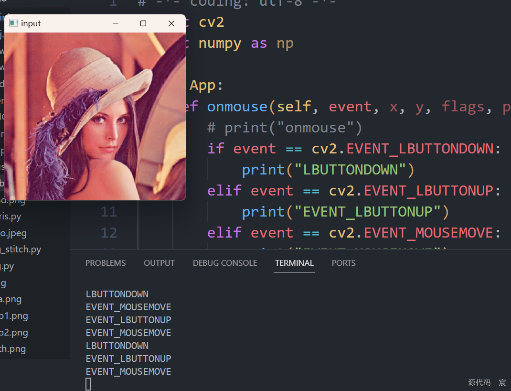Open the o2.png file in explorer
The image size is (511, 391).
coord(14,333)
